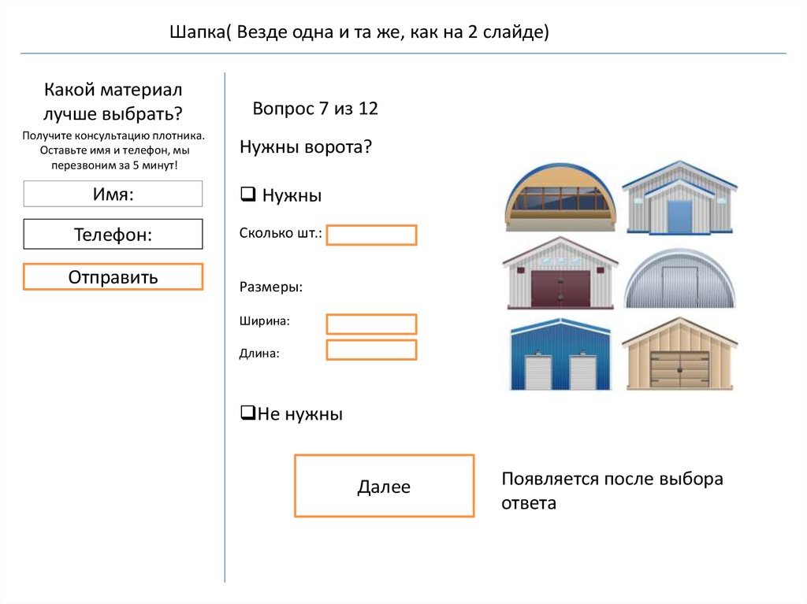Click the "Какой материал лучше выбрать?" heading
807x604 pixels.
click(113, 102)
